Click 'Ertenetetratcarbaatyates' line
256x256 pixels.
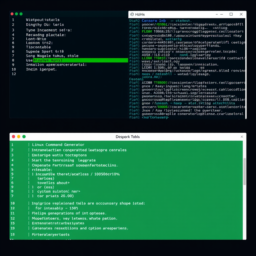[x=58, y=223]
